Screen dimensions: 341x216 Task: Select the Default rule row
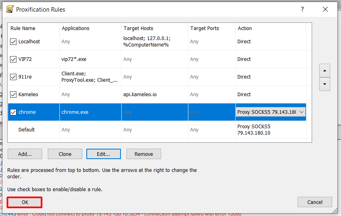tap(27, 130)
